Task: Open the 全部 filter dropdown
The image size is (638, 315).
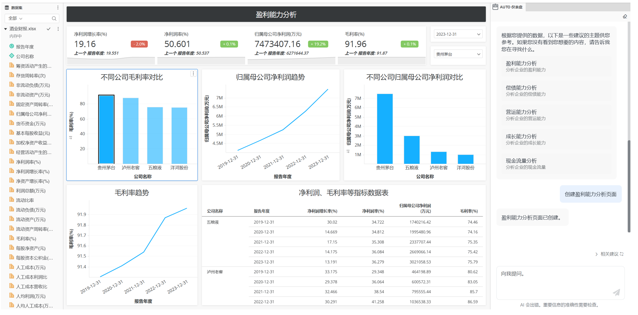Action: [x=15, y=18]
